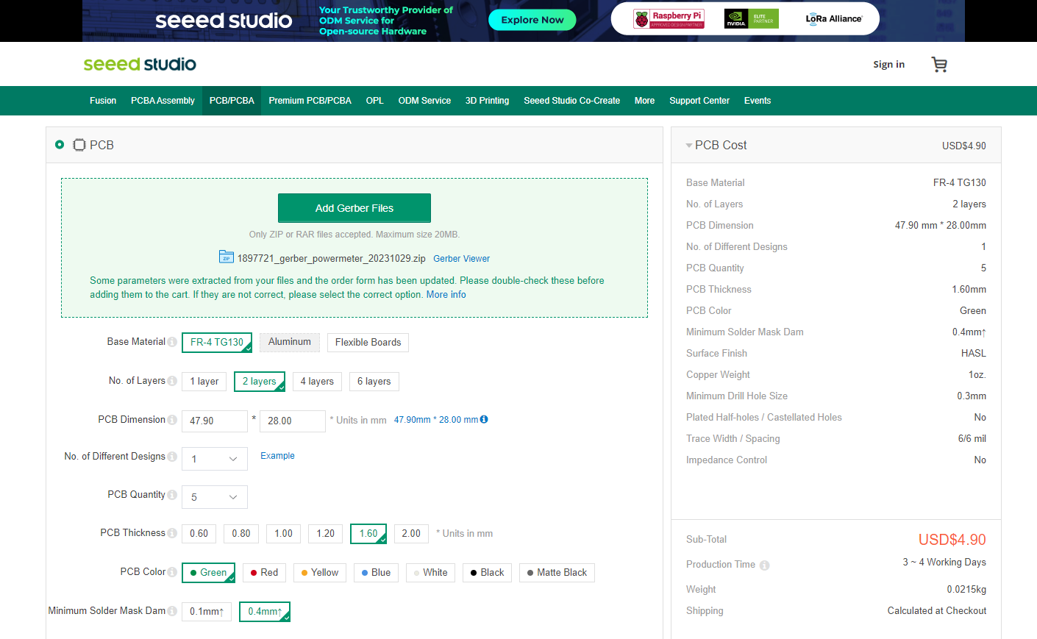
Task: Switch to the 3D Printing tab
Action: click(487, 101)
